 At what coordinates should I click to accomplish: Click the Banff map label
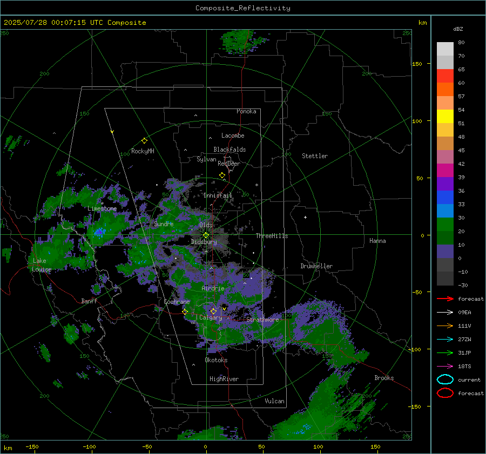[x=89, y=301]
